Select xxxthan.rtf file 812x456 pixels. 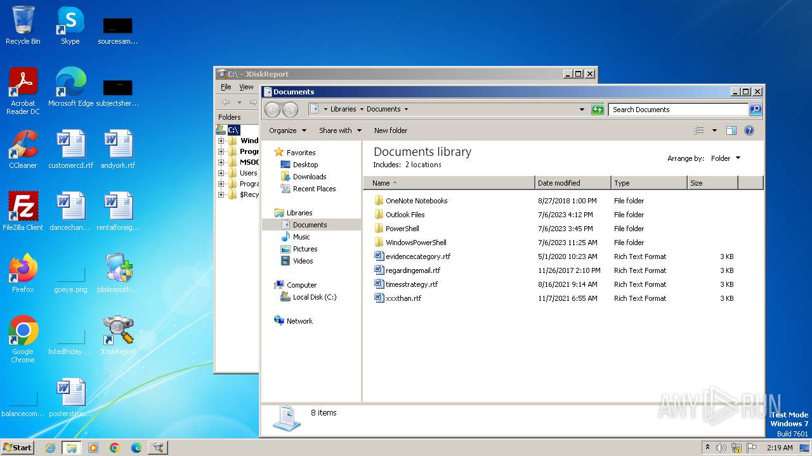point(403,298)
